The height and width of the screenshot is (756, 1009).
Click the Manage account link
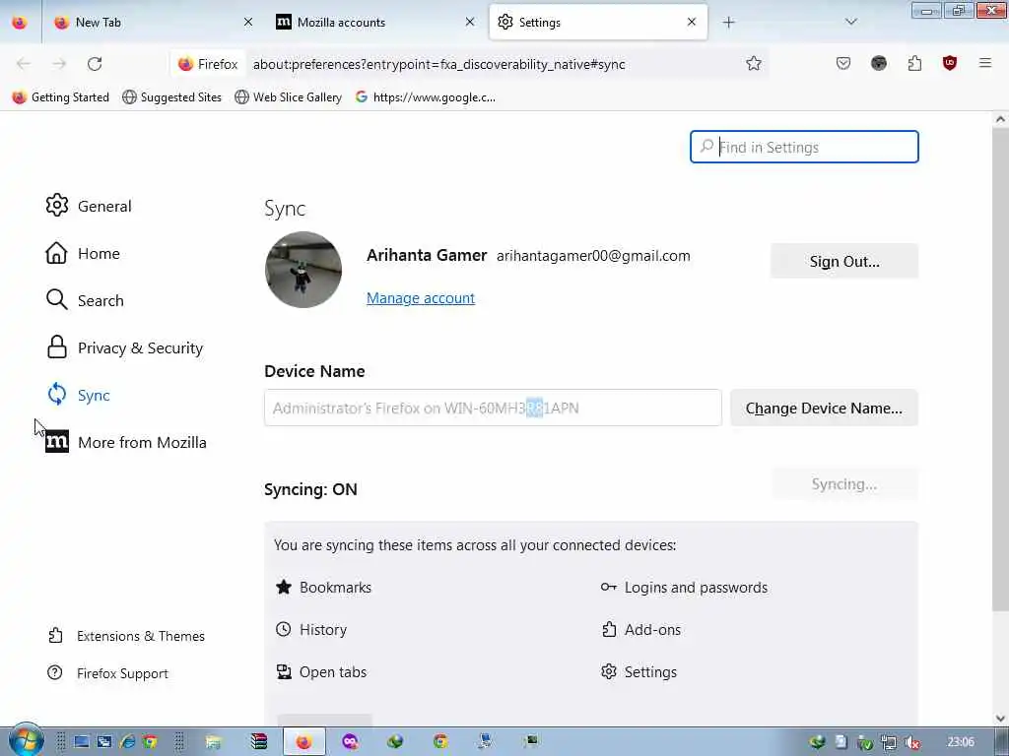(420, 297)
